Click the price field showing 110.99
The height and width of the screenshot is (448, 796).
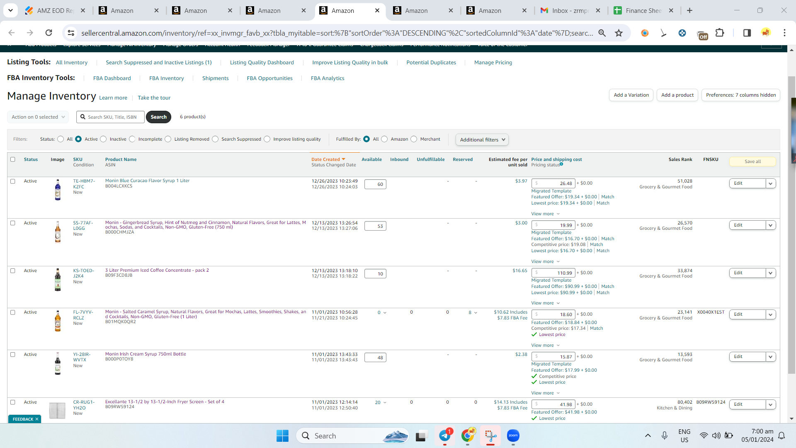[x=553, y=273]
